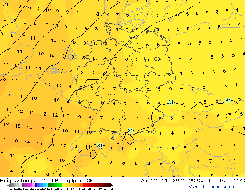Pick the purple swatch above legend value -42
The image size is (245, 190).
[x=23, y=185]
